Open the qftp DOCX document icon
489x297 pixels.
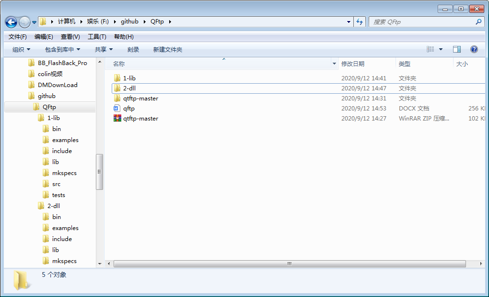pos(116,108)
